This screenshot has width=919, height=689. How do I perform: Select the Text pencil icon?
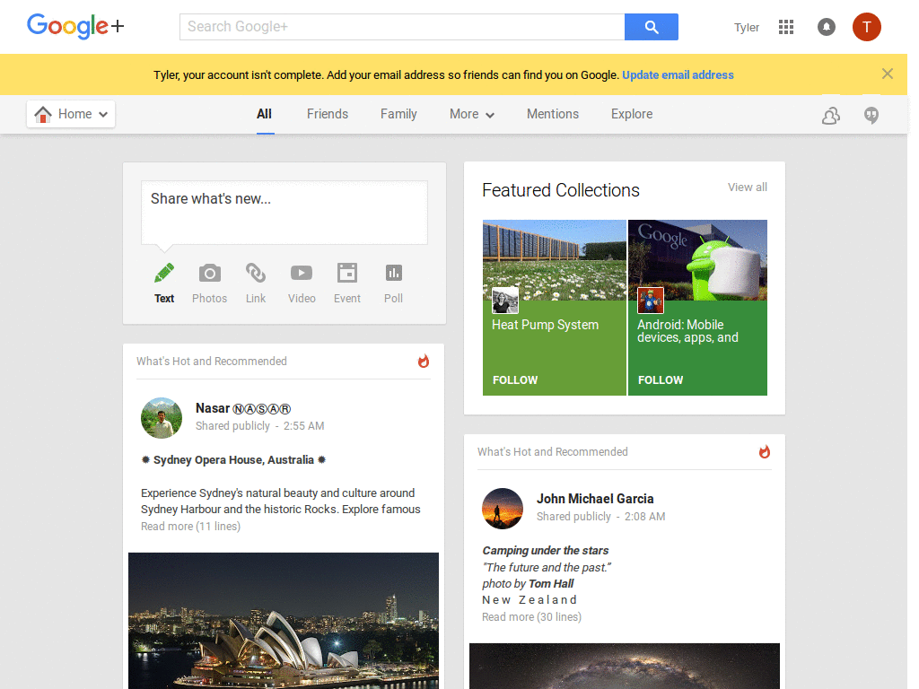pyautogui.click(x=164, y=273)
